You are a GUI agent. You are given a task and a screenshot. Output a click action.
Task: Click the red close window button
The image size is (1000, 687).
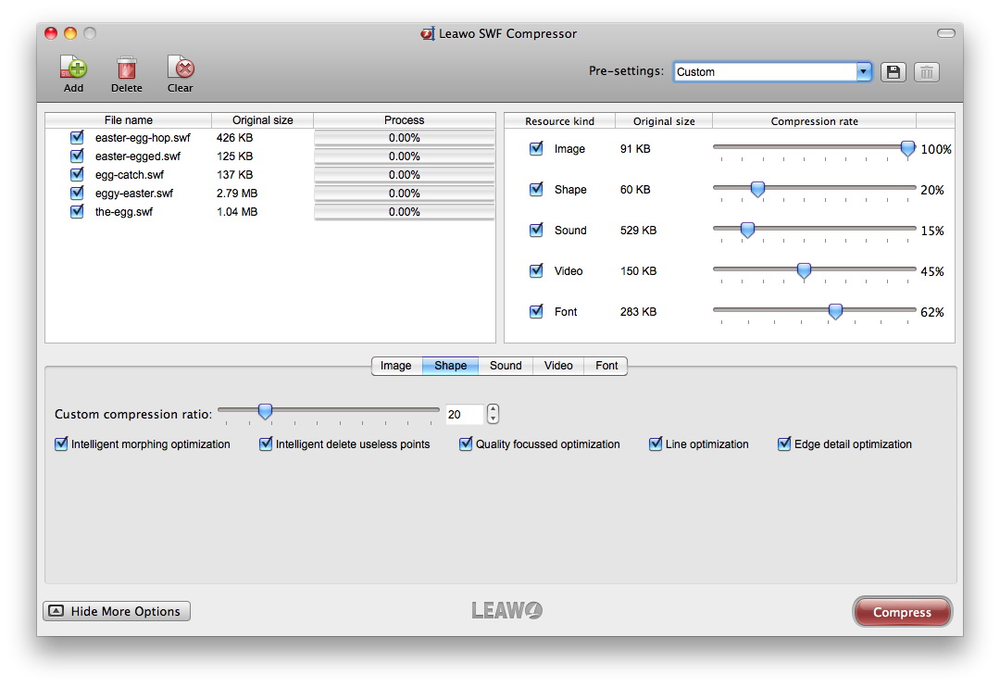(51, 33)
